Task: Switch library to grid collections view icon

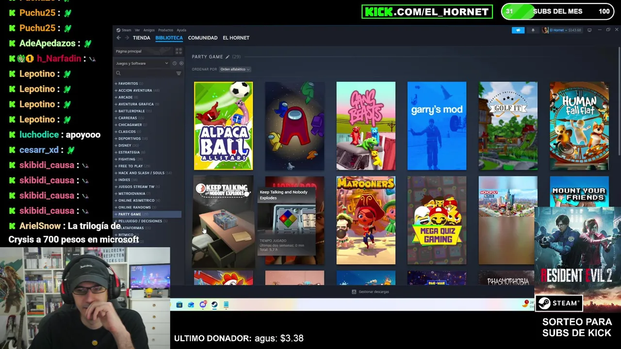Action: coord(179,51)
